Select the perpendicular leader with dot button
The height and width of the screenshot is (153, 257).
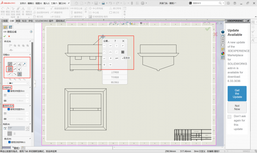pos(19,64)
